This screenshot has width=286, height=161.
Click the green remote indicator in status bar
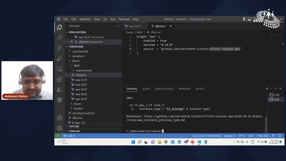point(58,136)
